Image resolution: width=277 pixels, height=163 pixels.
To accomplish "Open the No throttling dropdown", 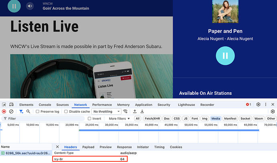I will pos(106,111).
